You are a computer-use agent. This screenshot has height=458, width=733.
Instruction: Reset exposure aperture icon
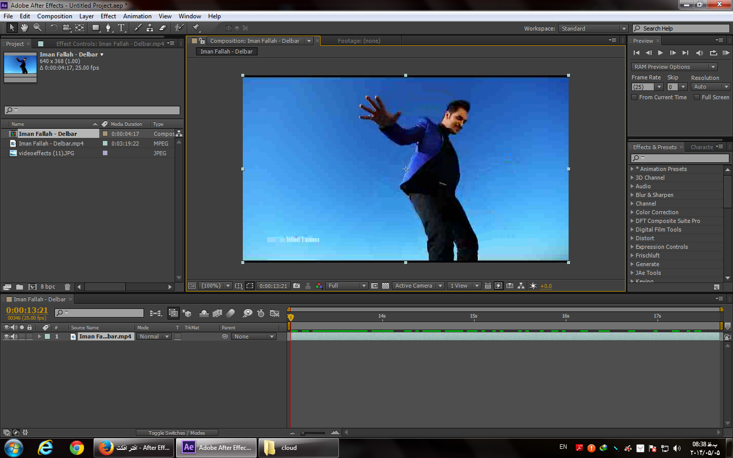pyautogui.click(x=533, y=286)
